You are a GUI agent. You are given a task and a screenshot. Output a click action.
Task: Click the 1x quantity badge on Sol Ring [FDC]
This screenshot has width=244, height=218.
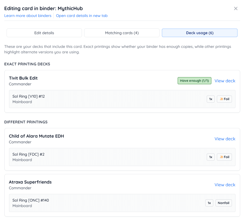coord(211,157)
